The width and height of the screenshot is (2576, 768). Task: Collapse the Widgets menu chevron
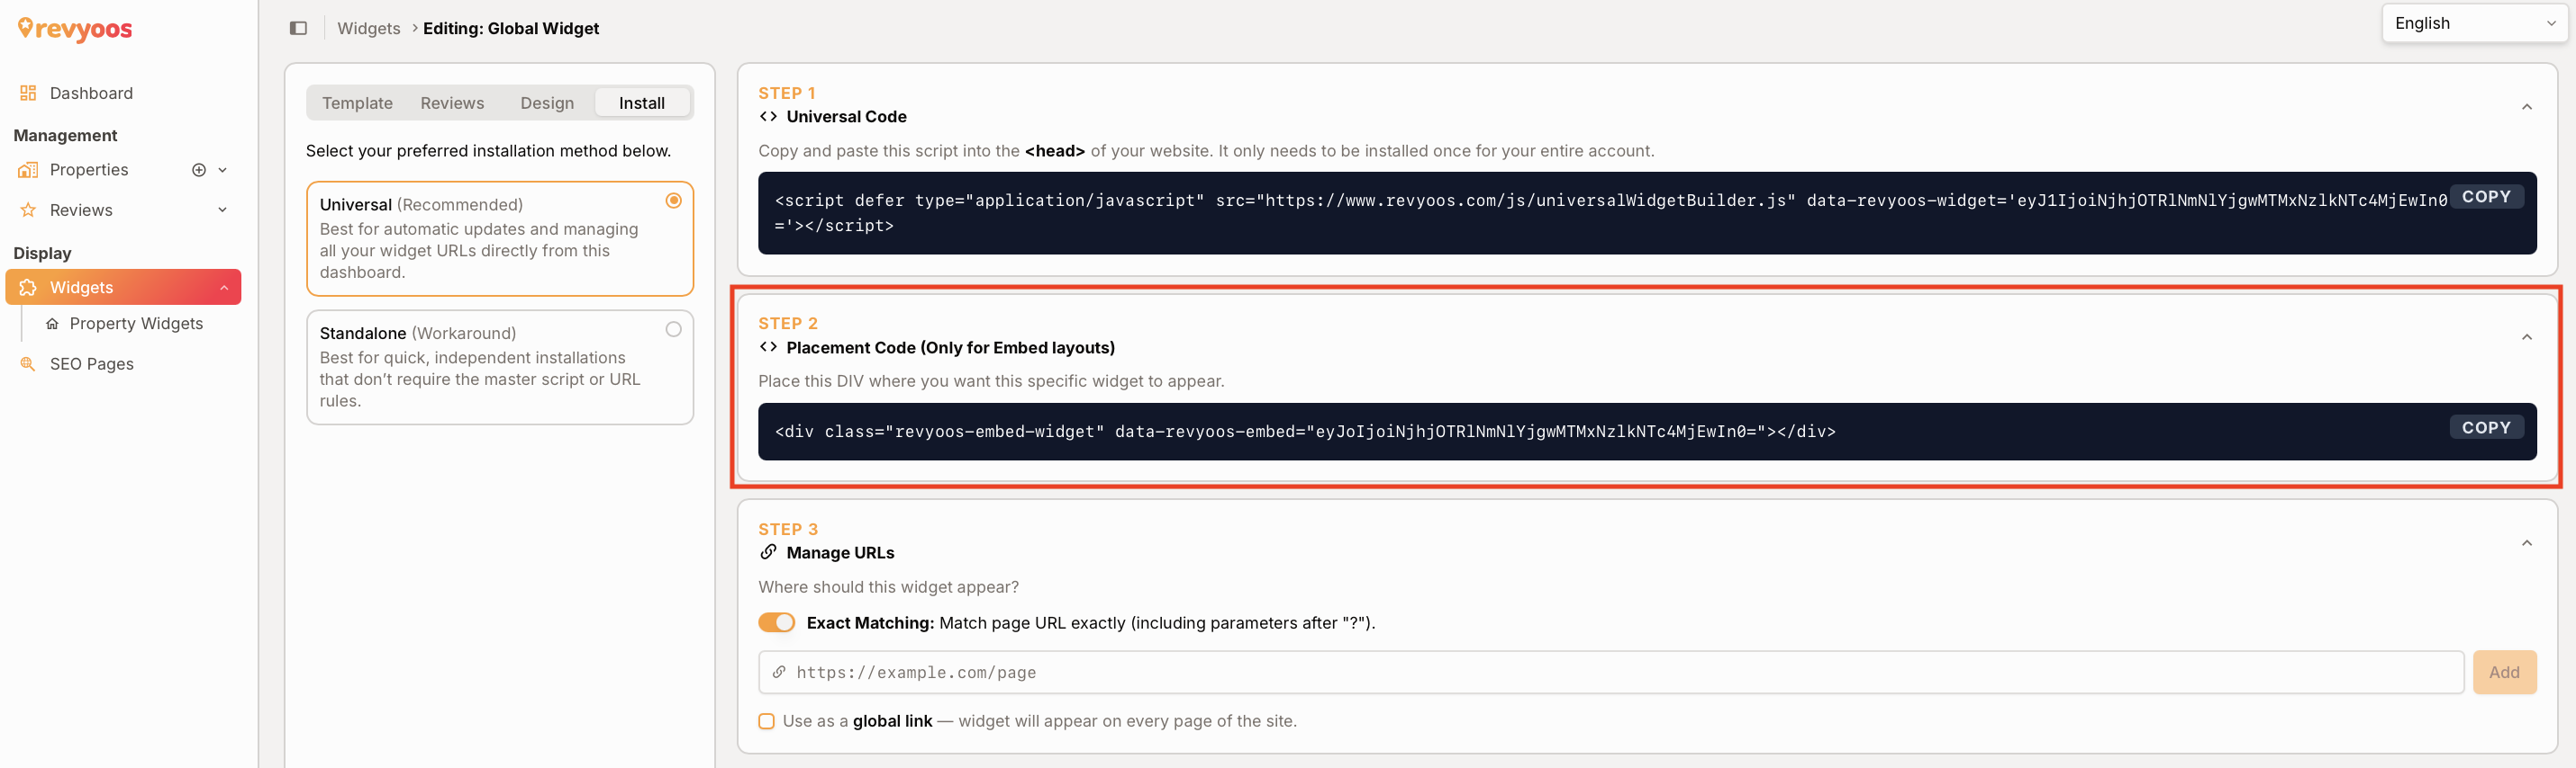point(224,288)
